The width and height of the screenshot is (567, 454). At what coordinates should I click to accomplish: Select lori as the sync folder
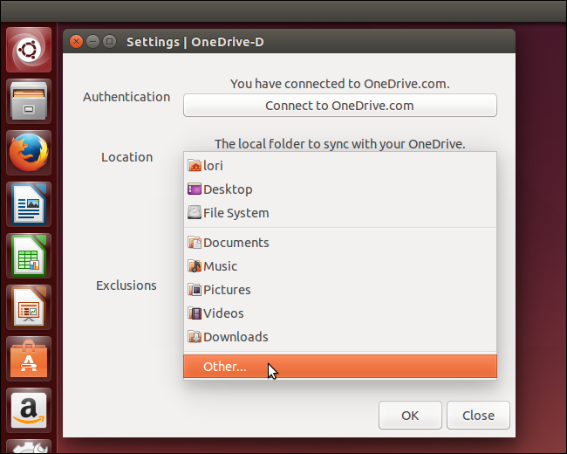340,166
